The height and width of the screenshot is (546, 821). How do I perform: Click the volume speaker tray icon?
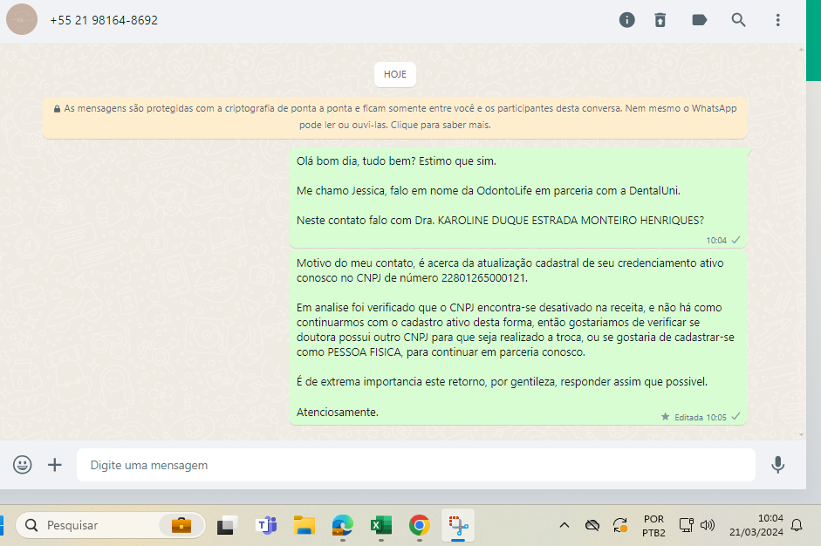point(708,525)
